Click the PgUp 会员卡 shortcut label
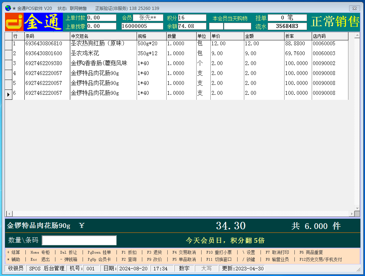Image resolution: width=365 pixels, height=276 pixels. pos(99,259)
